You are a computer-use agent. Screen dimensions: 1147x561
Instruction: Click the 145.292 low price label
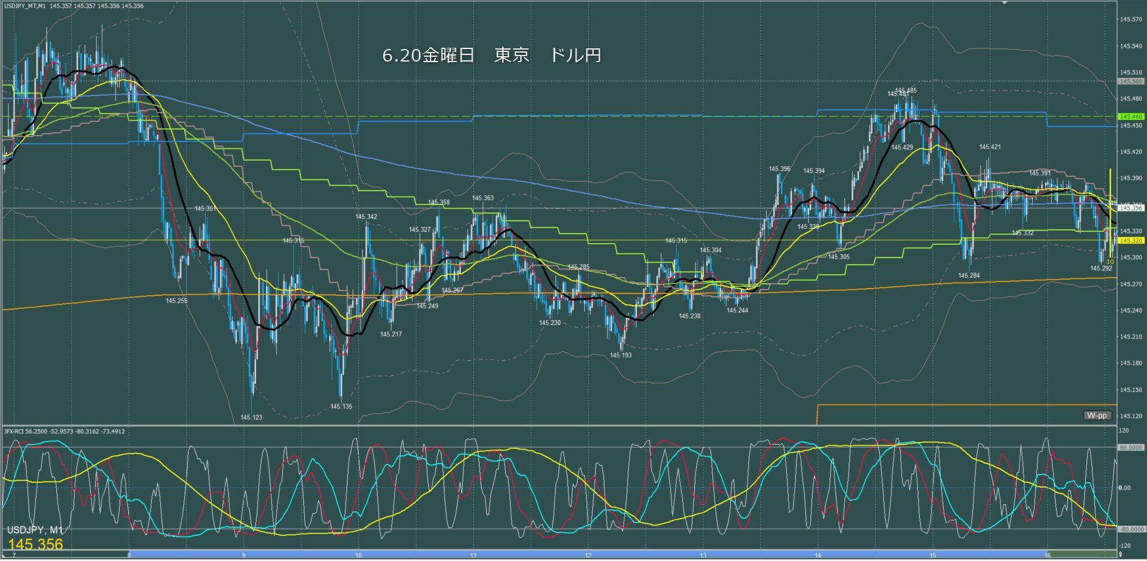1101,268
